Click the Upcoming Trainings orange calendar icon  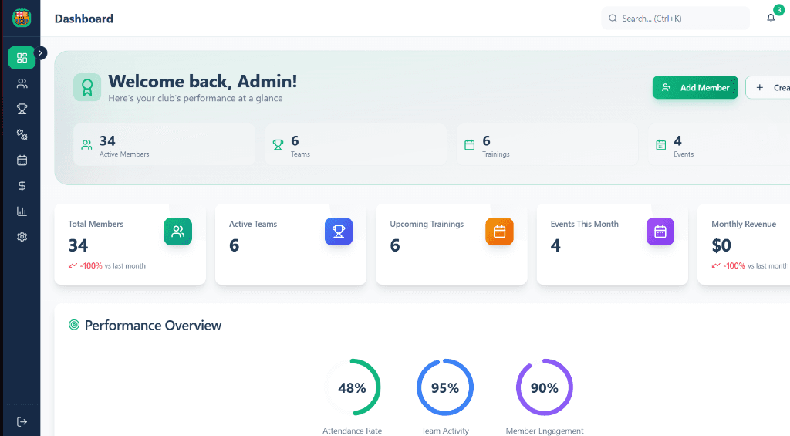499,232
